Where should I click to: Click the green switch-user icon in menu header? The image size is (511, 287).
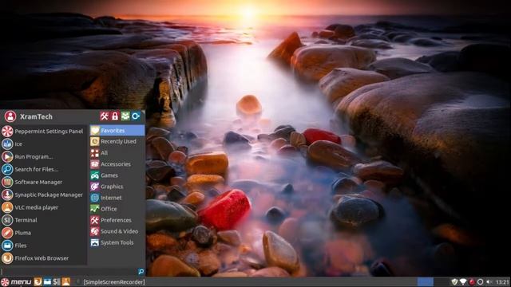coord(125,116)
